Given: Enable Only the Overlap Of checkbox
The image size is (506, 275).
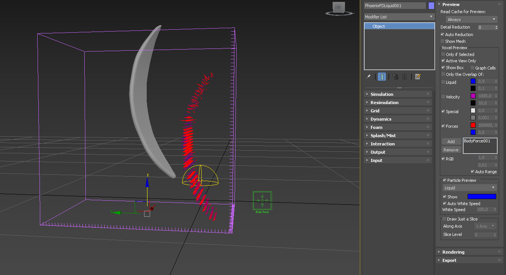Looking at the screenshot, I should pos(443,74).
